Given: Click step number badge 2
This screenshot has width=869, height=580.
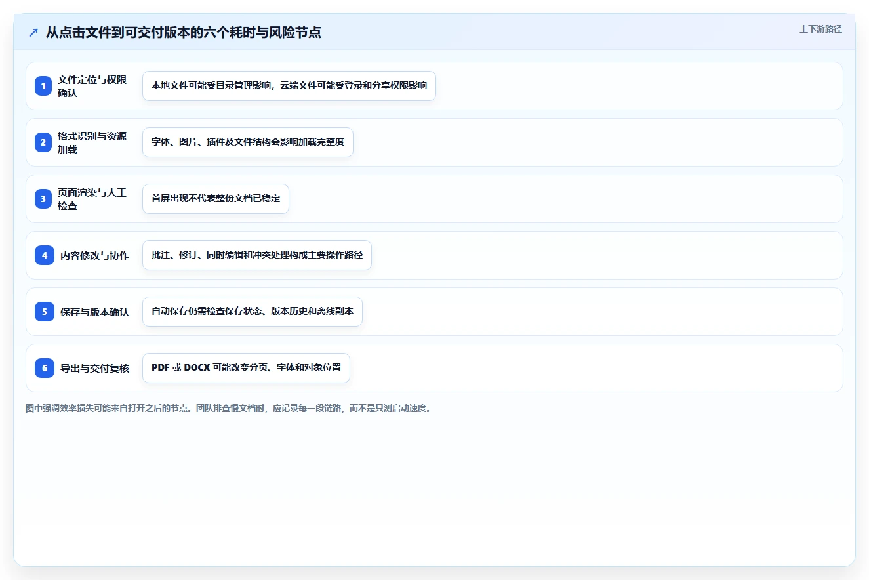Looking at the screenshot, I should pos(43,142).
